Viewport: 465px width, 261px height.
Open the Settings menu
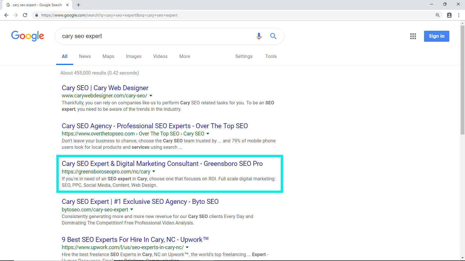click(244, 57)
